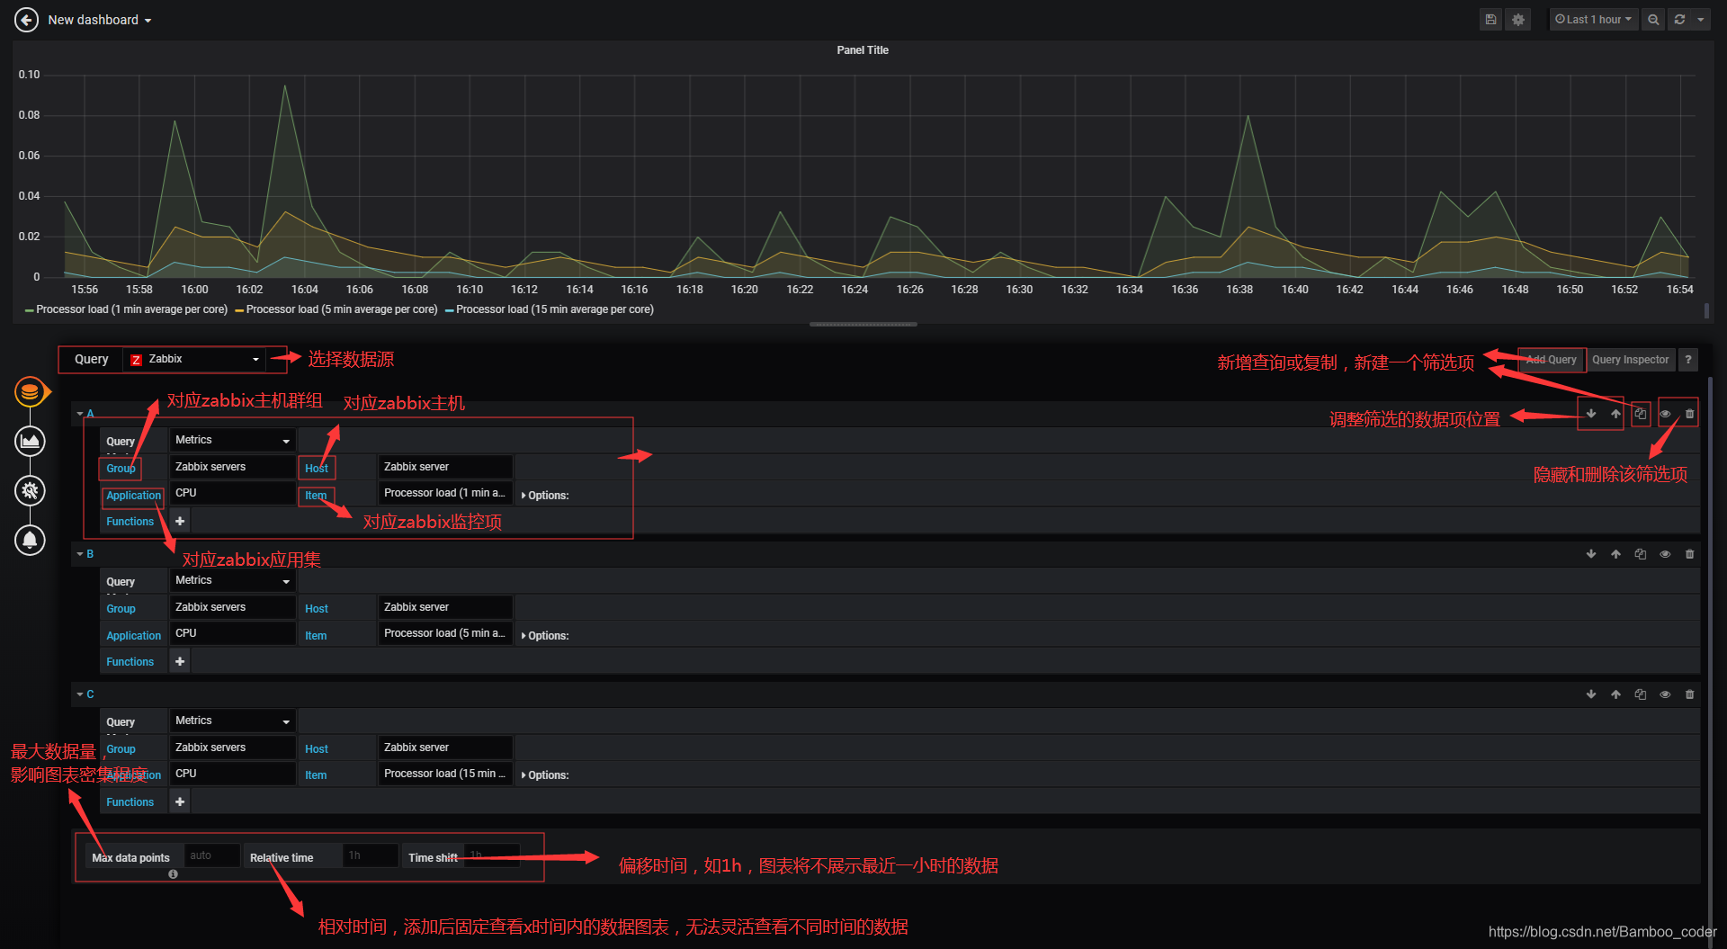Image resolution: width=1727 pixels, height=949 pixels.
Task: Show info tooltip under Max data points
Action: pos(173,874)
